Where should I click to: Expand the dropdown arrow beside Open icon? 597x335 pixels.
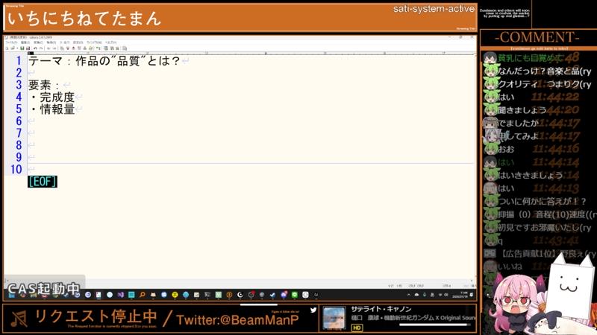click(x=17, y=48)
